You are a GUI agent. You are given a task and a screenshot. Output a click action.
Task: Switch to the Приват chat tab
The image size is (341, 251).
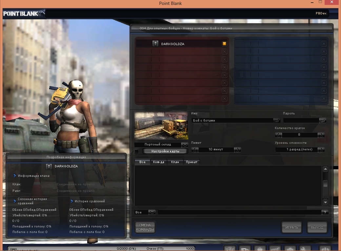191,162
